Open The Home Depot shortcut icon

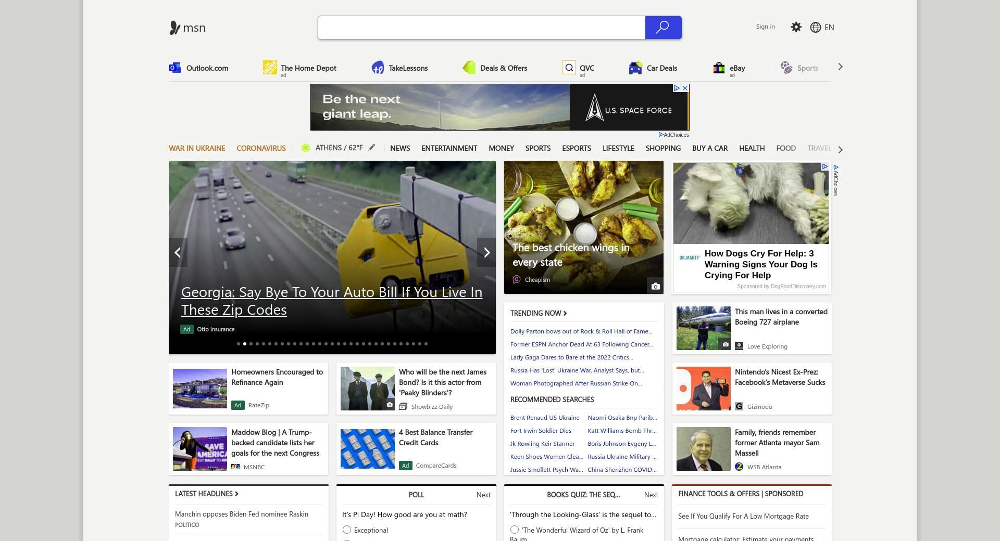click(270, 68)
